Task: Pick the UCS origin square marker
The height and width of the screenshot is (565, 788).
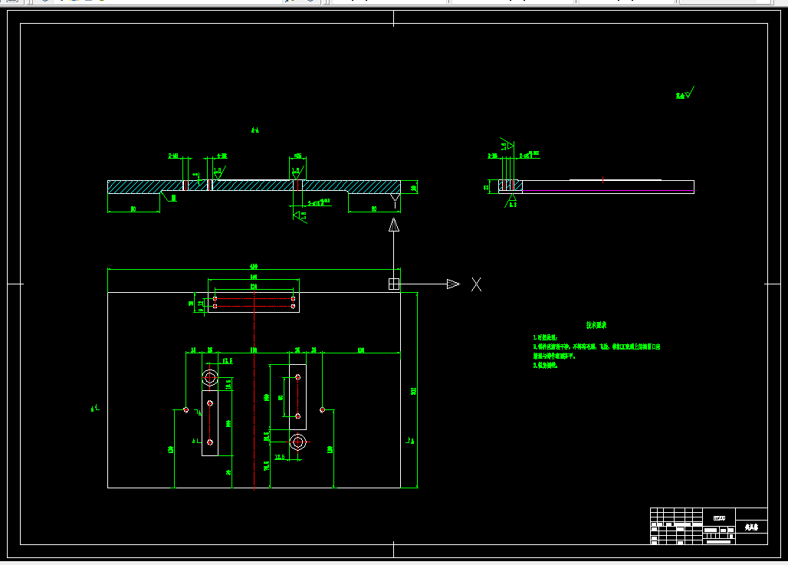Action: click(x=394, y=284)
